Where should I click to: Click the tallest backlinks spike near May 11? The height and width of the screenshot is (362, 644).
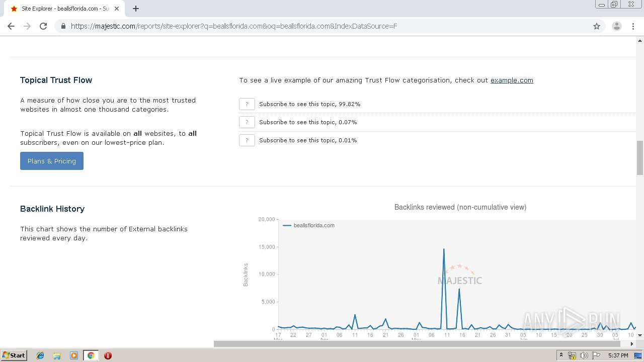[x=444, y=249]
